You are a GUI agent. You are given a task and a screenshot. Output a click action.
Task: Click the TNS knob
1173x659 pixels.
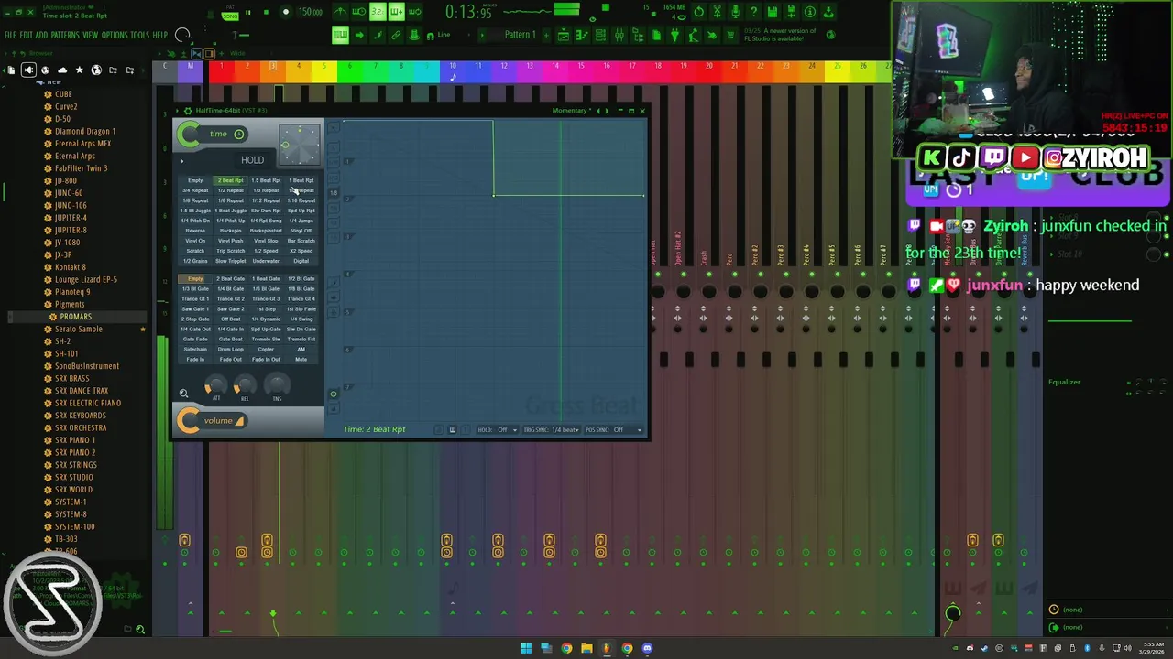[277, 384]
